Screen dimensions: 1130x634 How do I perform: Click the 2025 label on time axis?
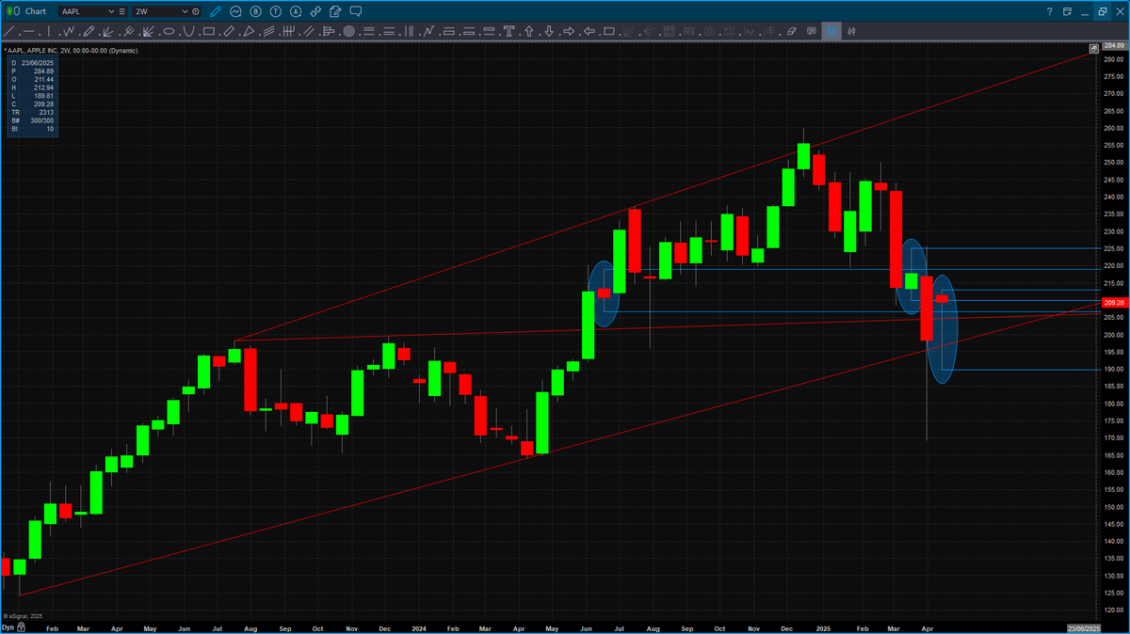(x=823, y=626)
